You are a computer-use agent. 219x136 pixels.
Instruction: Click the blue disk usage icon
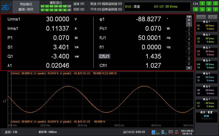[x=154, y=132]
